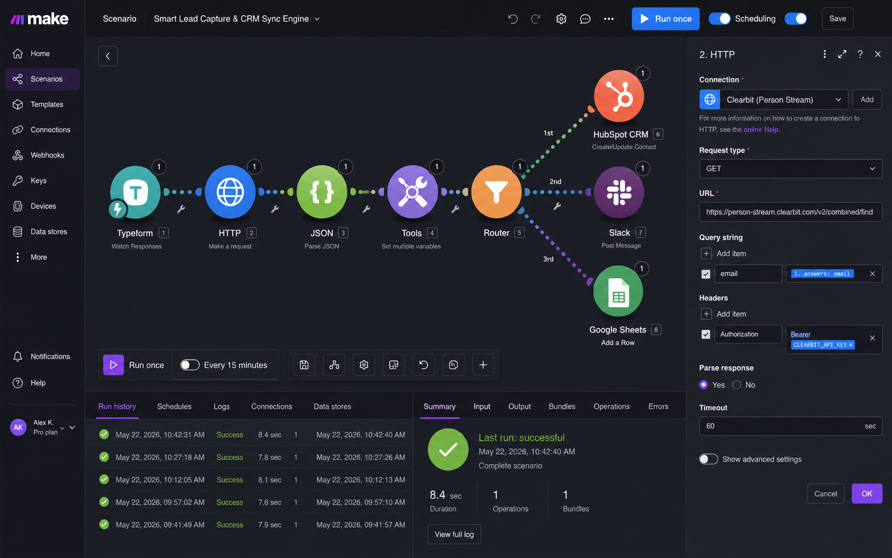Click the Timeout value field
The width and height of the screenshot is (892, 558).
coord(791,426)
